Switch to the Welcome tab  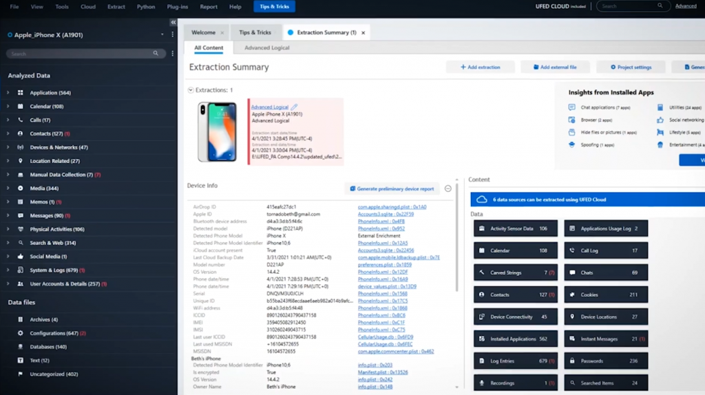(203, 32)
